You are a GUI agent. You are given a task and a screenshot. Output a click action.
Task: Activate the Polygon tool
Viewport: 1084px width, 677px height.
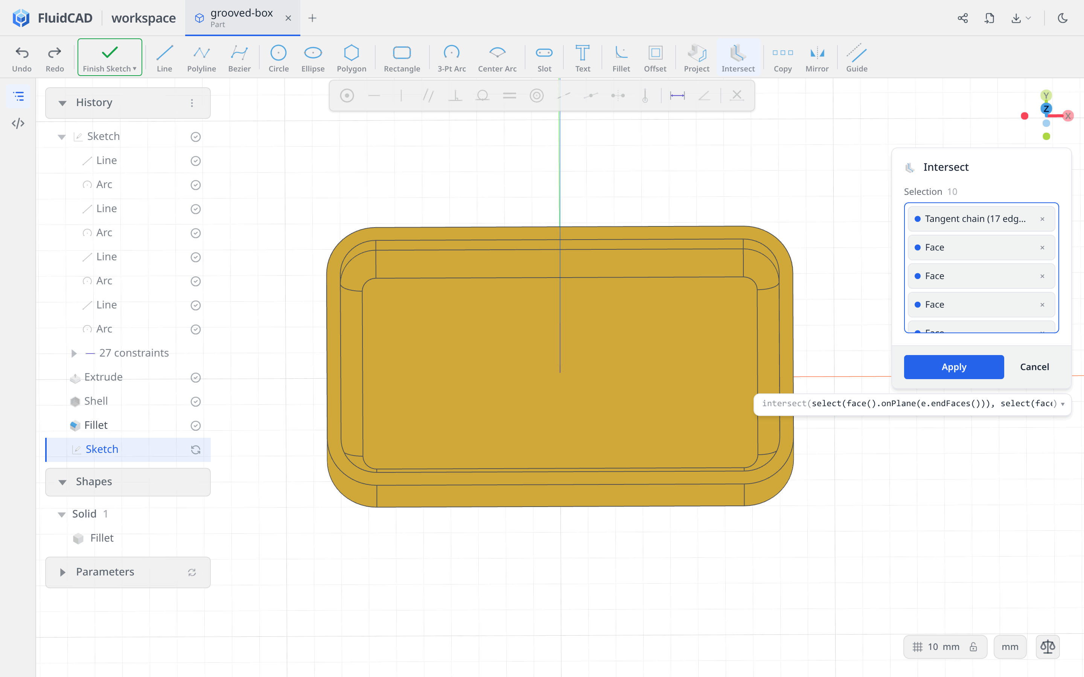coord(352,58)
